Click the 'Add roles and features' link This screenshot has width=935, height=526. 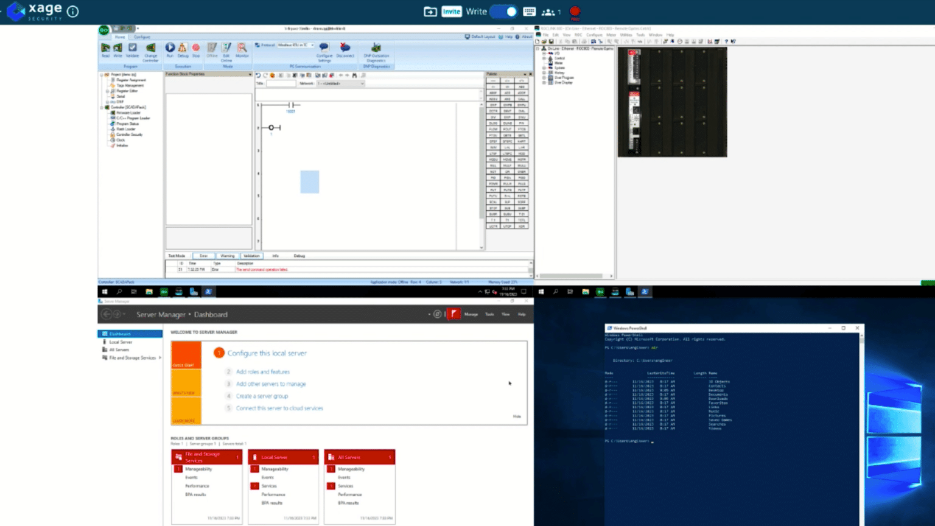[x=262, y=371]
